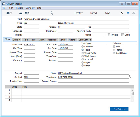The width and height of the screenshot is (140, 117).
Task: Click the application logo in title bar
Action: coord(4,4)
